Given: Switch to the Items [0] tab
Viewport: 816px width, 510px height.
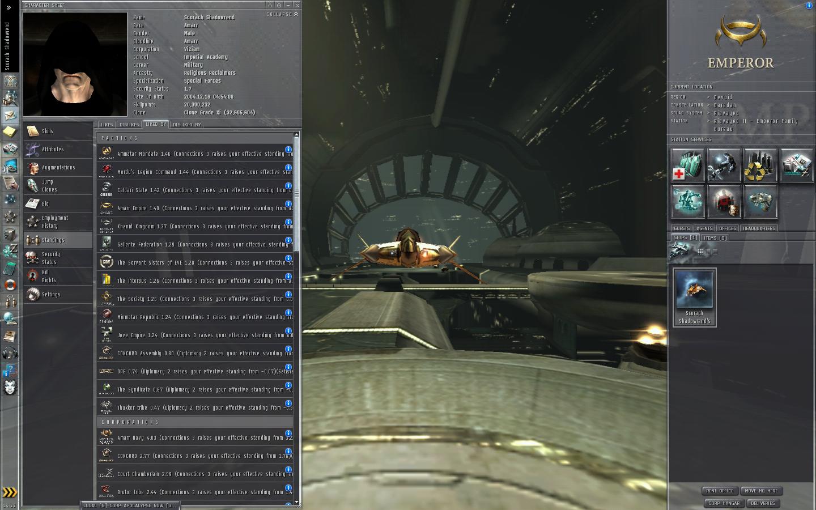Looking at the screenshot, I should 715,238.
